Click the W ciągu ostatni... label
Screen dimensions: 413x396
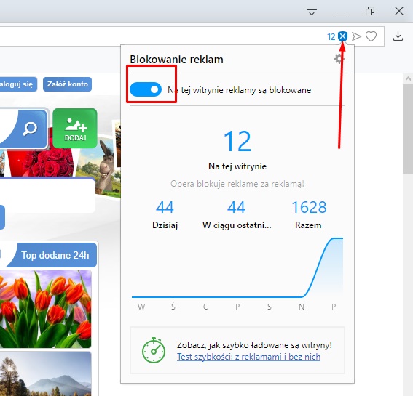tap(237, 225)
